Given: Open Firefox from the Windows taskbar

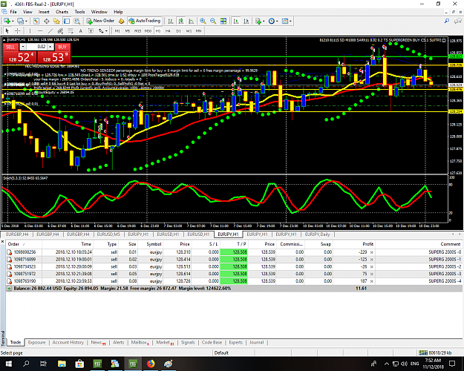Looking at the screenshot, I should pos(151,364).
